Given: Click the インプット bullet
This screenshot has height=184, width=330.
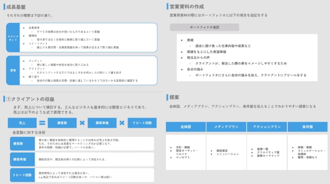Looking at the screenshot, I should 35,61.
